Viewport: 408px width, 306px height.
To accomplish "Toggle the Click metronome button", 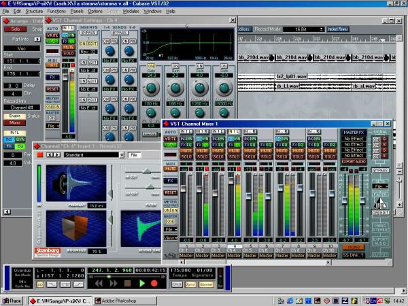I will click(177, 285).
